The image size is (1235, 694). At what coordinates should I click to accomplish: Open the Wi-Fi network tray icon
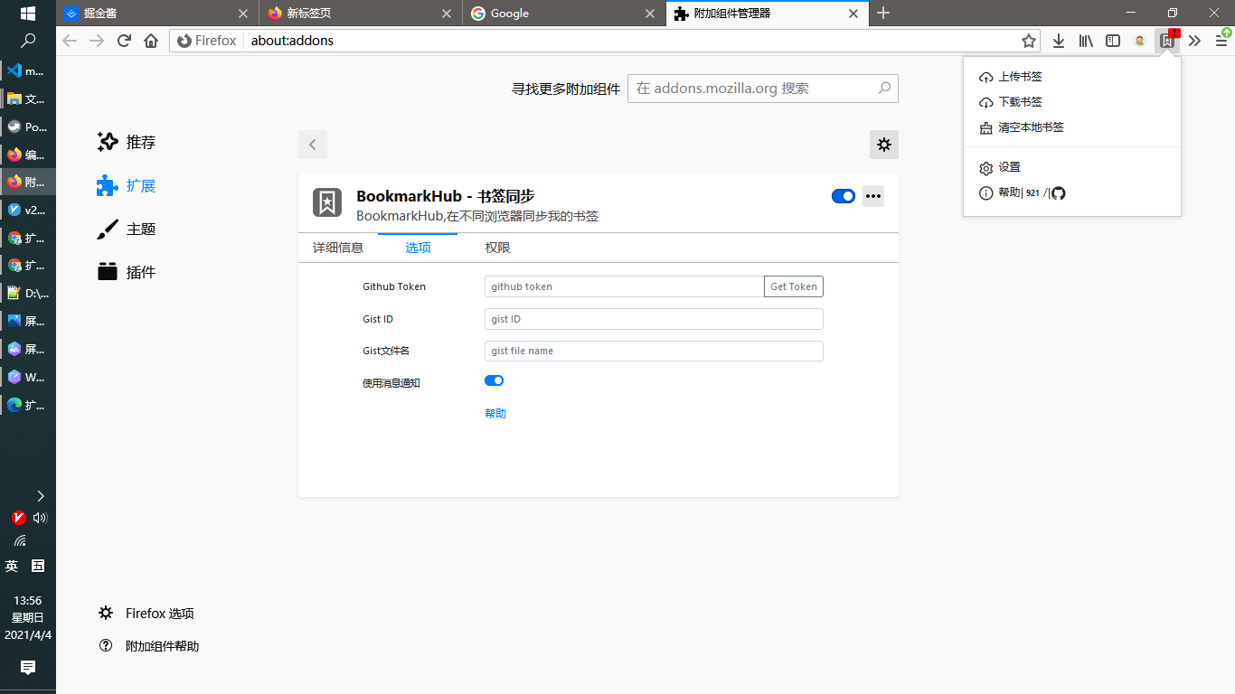pyautogui.click(x=19, y=541)
